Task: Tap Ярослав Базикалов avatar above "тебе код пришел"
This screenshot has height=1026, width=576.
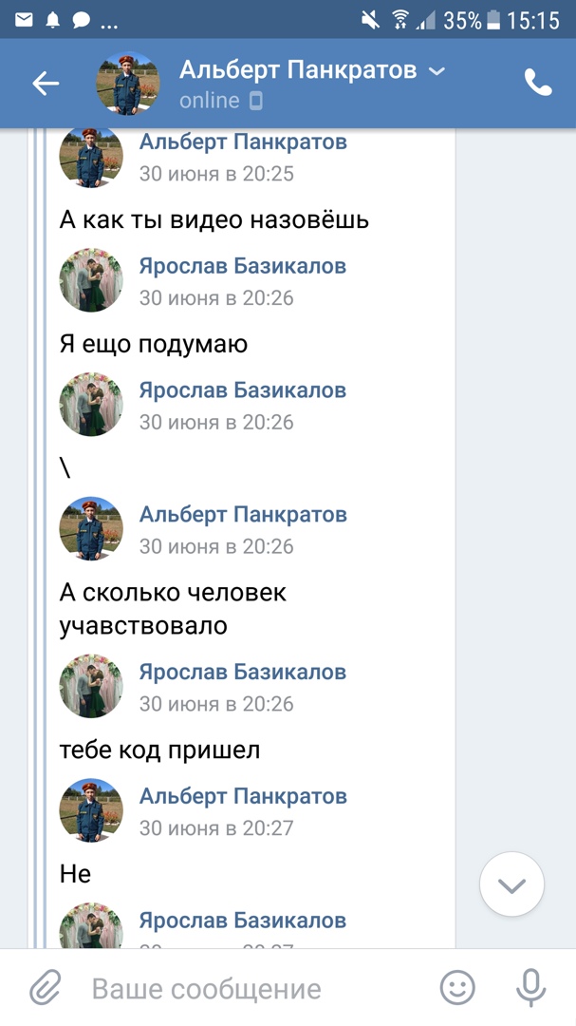Action: coord(91,685)
